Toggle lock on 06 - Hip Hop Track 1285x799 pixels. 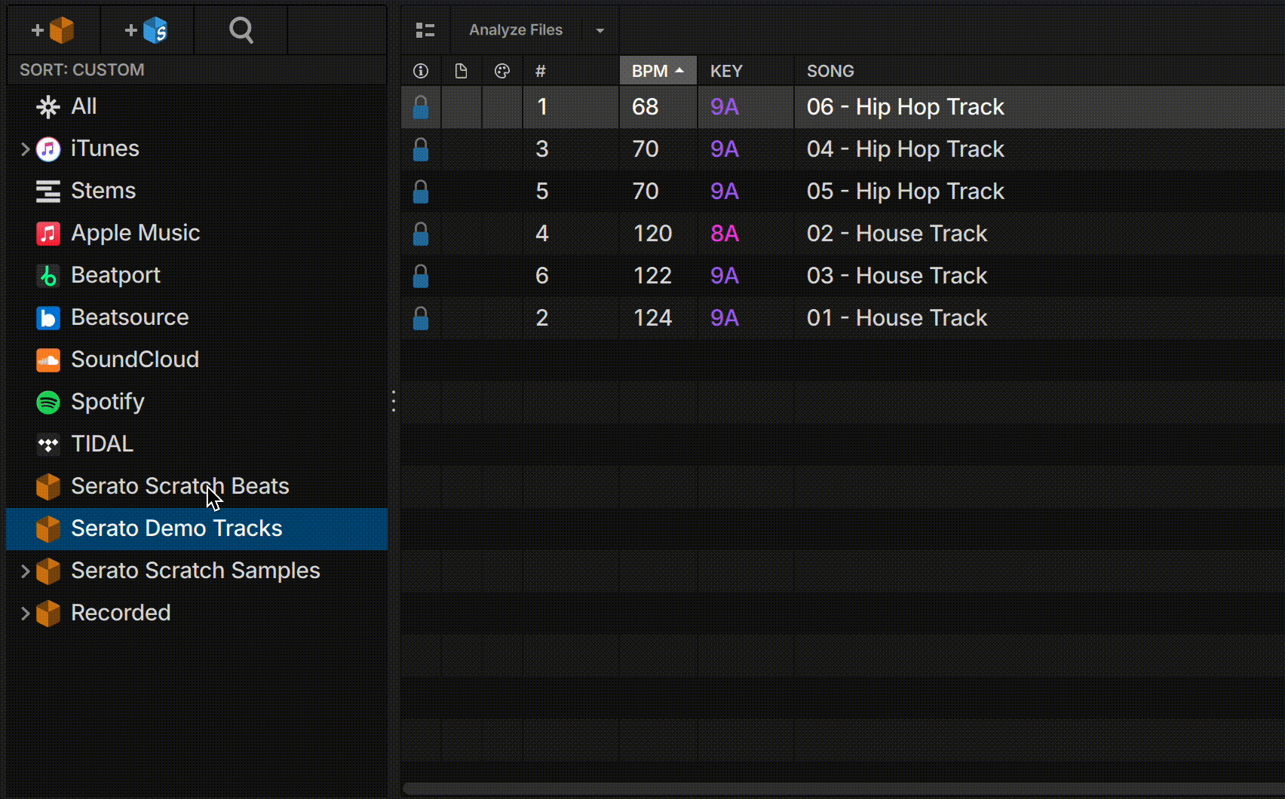421,107
